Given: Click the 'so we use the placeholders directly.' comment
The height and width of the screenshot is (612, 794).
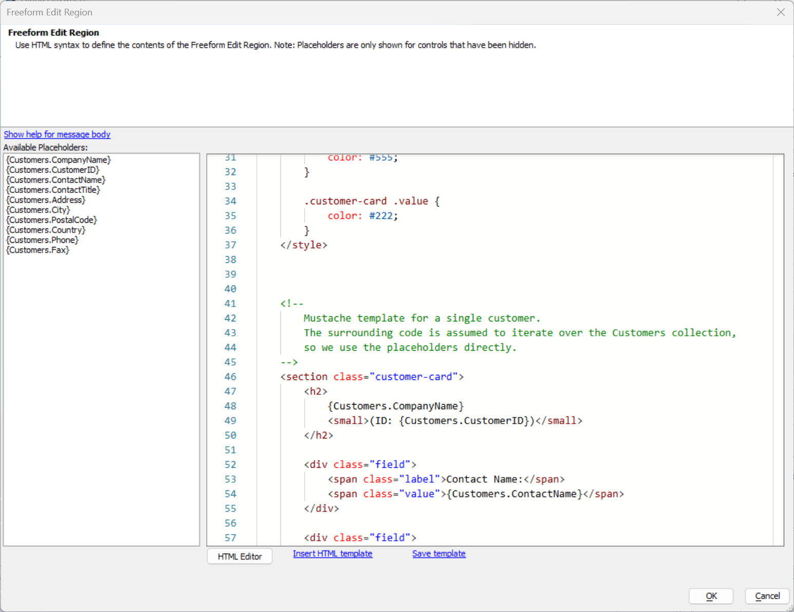Looking at the screenshot, I should point(410,348).
